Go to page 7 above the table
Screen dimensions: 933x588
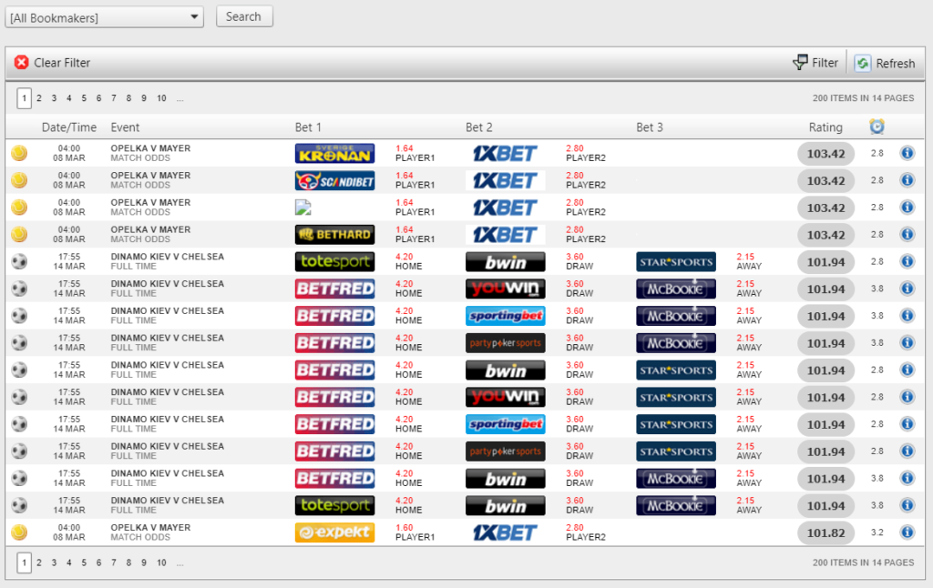click(x=114, y=98)
